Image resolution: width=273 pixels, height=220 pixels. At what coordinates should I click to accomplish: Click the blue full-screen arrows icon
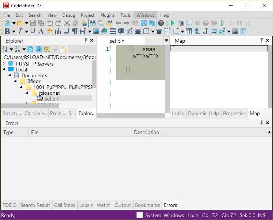pos(144,23)
